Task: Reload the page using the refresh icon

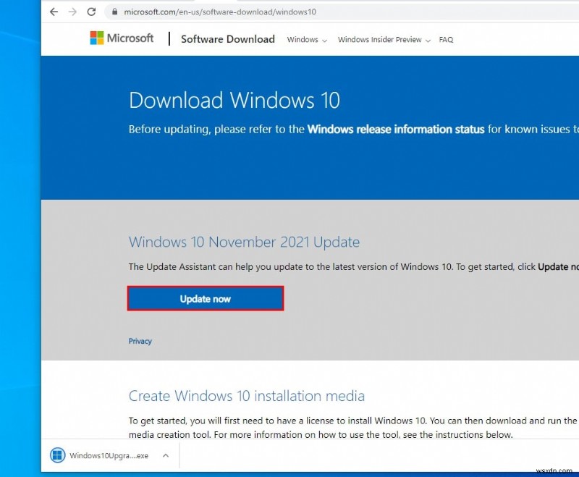Action: [x=90, y=12]
